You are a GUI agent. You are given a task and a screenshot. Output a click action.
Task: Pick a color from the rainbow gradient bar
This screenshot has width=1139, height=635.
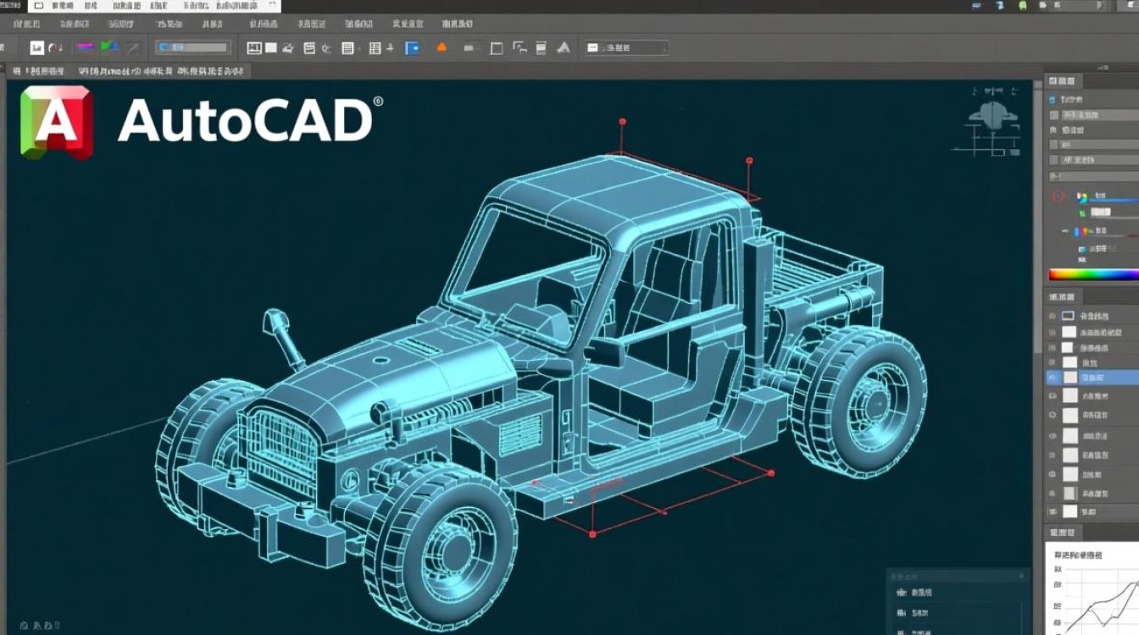tap(1093, 274)
